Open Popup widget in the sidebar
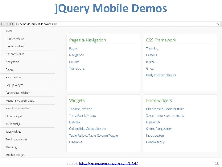 click(x=14, y=85)
